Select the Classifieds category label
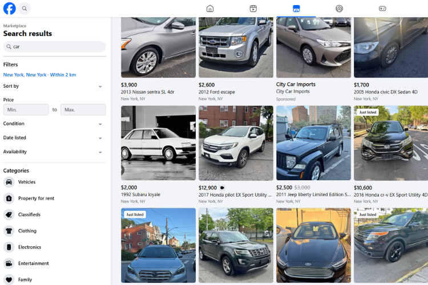This screenshot has width=428, height=285. click(x=29, y=215)
